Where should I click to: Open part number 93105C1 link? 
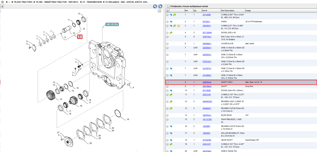(x=206, y=21)
